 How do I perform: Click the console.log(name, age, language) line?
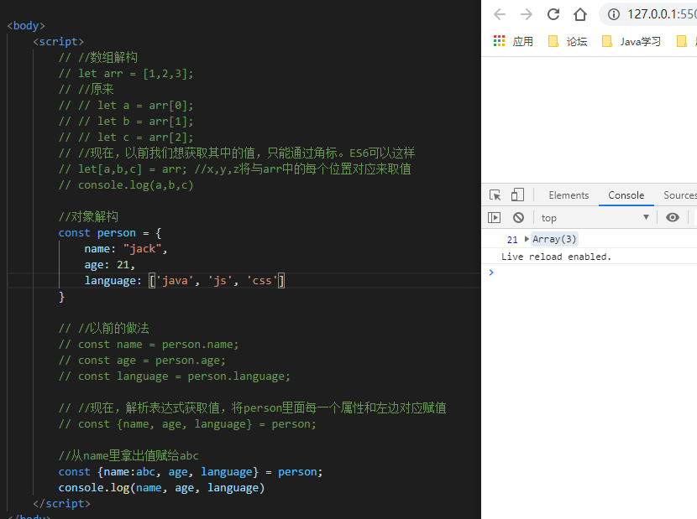coord(161,487)
